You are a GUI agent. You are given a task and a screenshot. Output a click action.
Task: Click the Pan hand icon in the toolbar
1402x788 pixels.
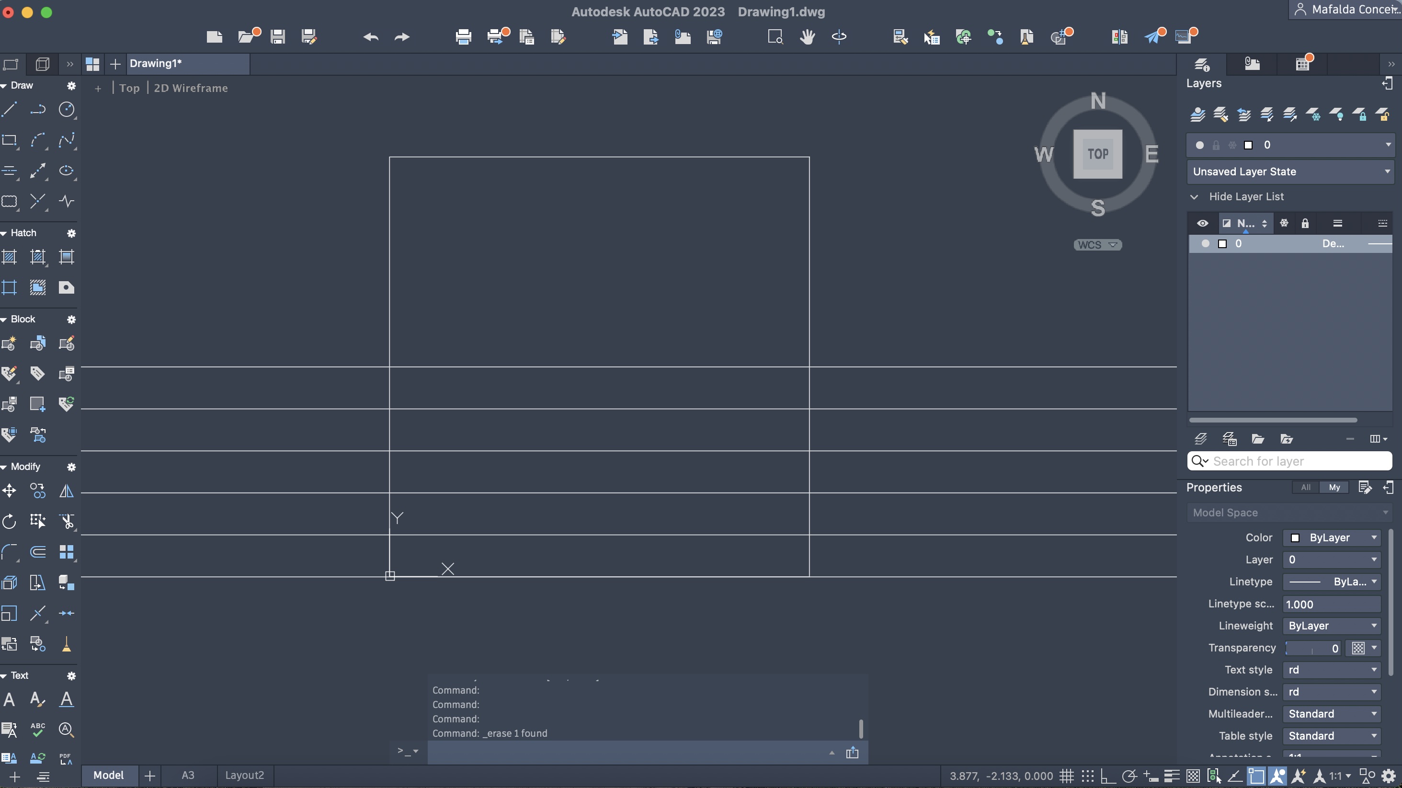[x=807, y=36]
